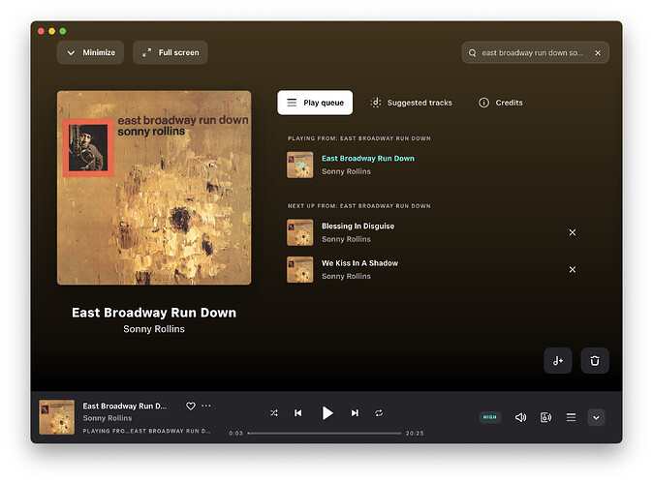
Task: Click the green macOS zoom button
Action: point(63,31)
